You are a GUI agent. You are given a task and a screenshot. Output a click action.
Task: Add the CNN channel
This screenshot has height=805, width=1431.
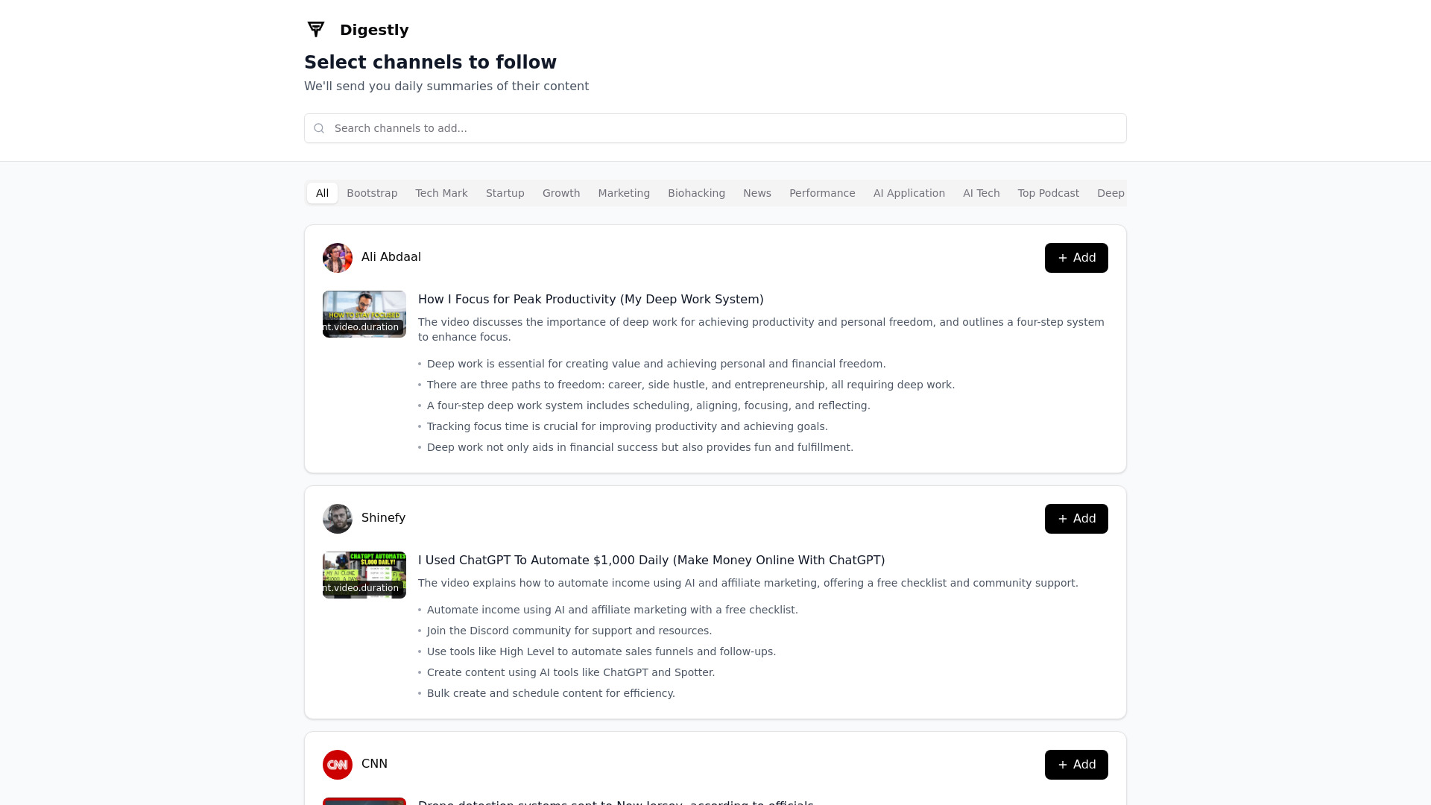coord(1075,765)
